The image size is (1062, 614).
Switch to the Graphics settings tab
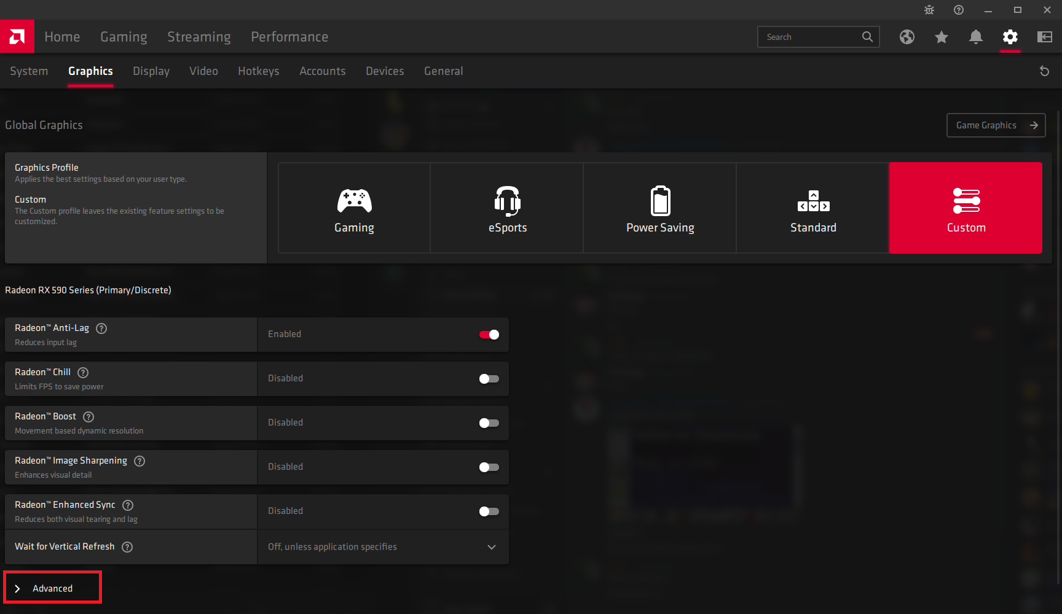(90, 71)
